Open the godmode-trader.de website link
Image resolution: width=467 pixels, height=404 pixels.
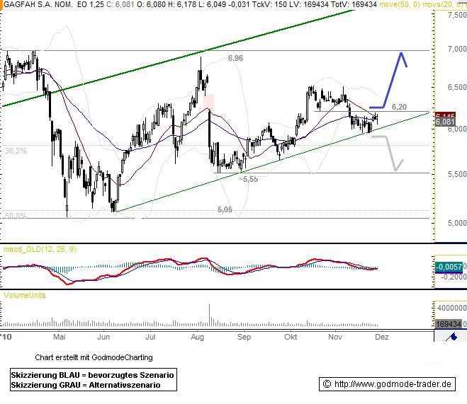point(386,384)
